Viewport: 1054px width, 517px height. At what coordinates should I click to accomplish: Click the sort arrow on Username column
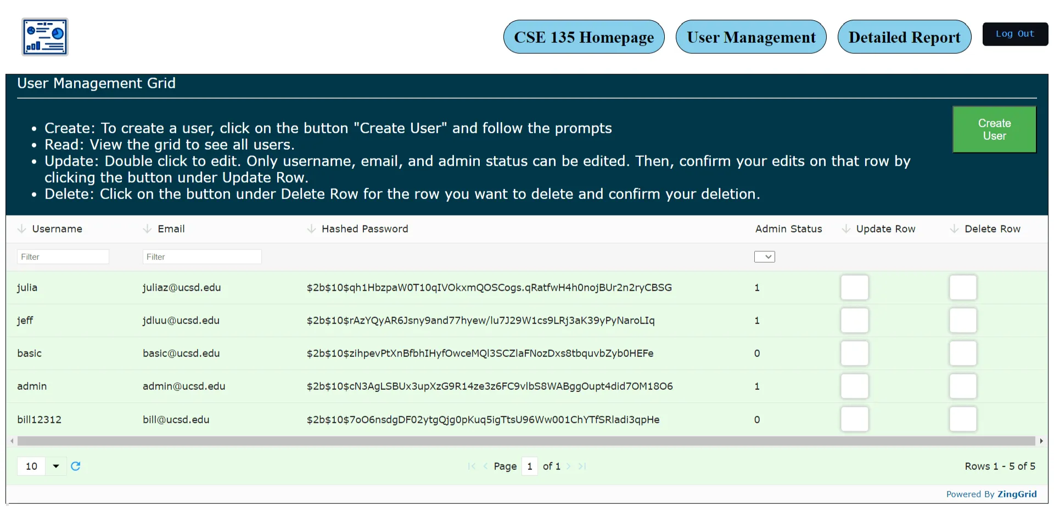pyautogui.click(x=21, y=229)
